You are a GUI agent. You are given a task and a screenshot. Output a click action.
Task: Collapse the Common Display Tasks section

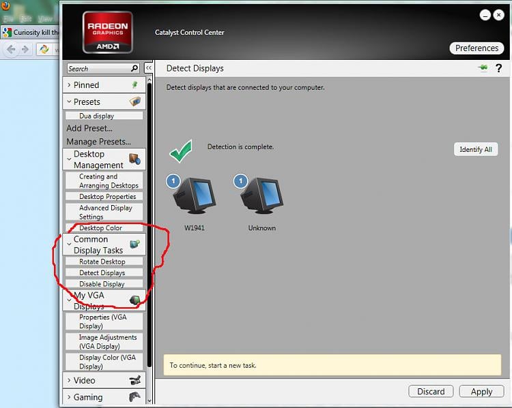pos(69,245)
